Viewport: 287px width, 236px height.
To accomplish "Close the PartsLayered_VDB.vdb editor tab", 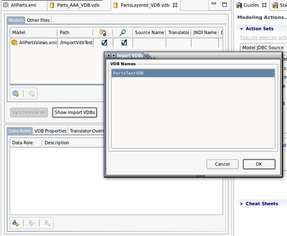I will (x=175, y=5).
